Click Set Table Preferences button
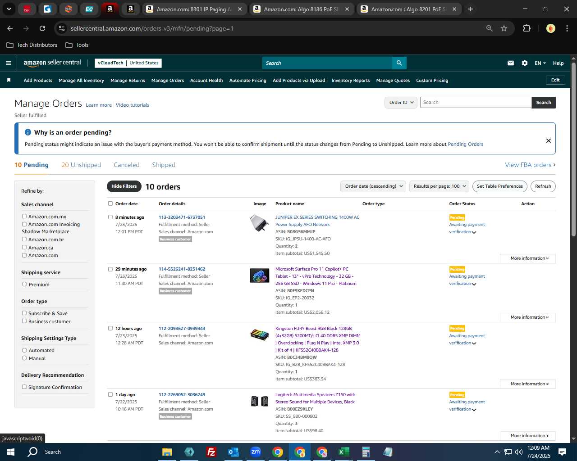The image size is (577, 461). point(500,186)
